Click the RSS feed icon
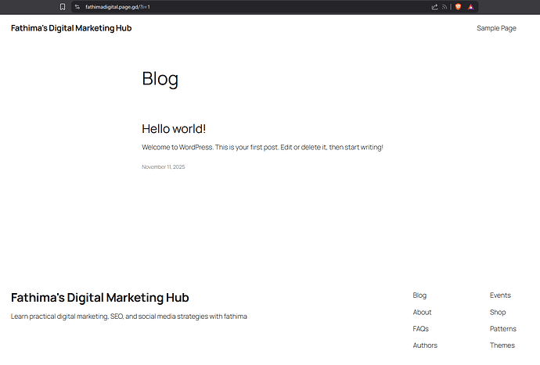This screenshot has height=365, width=540. (445, 6)
